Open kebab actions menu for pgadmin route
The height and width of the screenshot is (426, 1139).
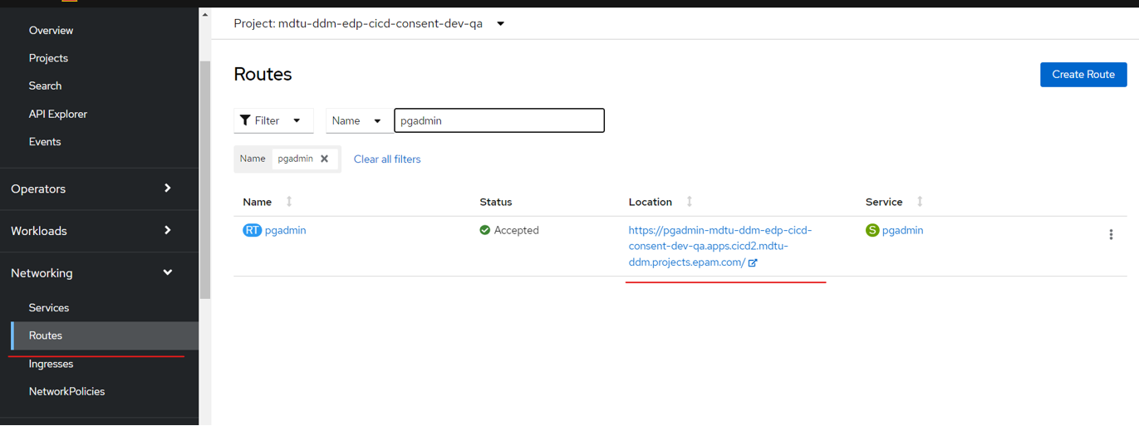[1111, 235]
